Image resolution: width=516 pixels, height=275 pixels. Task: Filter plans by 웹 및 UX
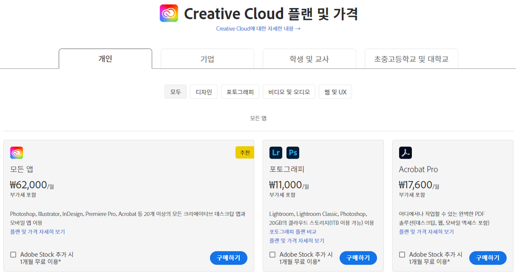[335, 92]
